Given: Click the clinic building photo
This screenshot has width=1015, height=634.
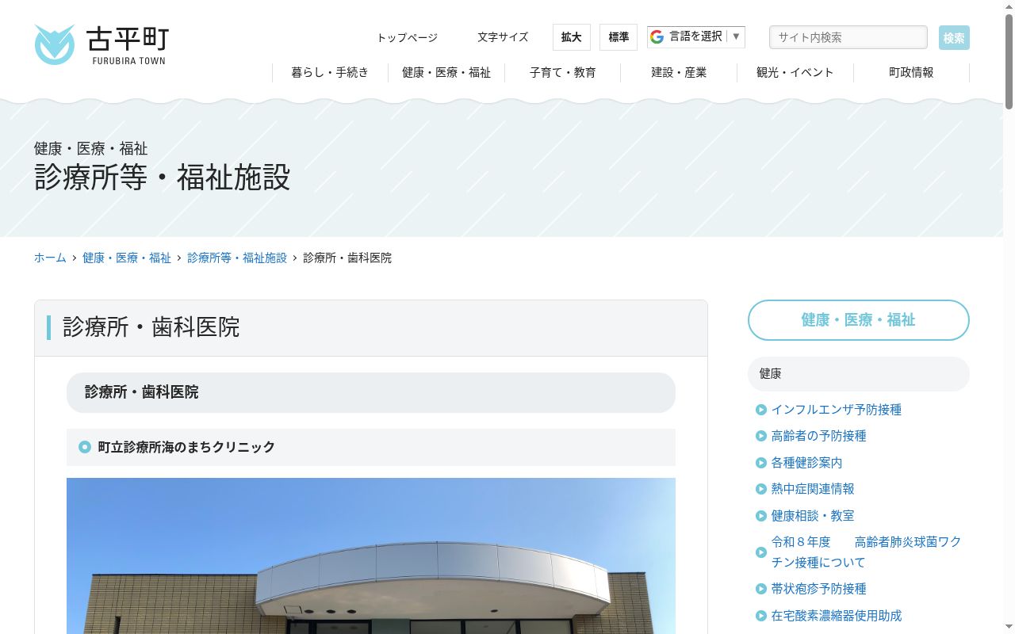Looking at the screenshot, I should click(371, 556).
